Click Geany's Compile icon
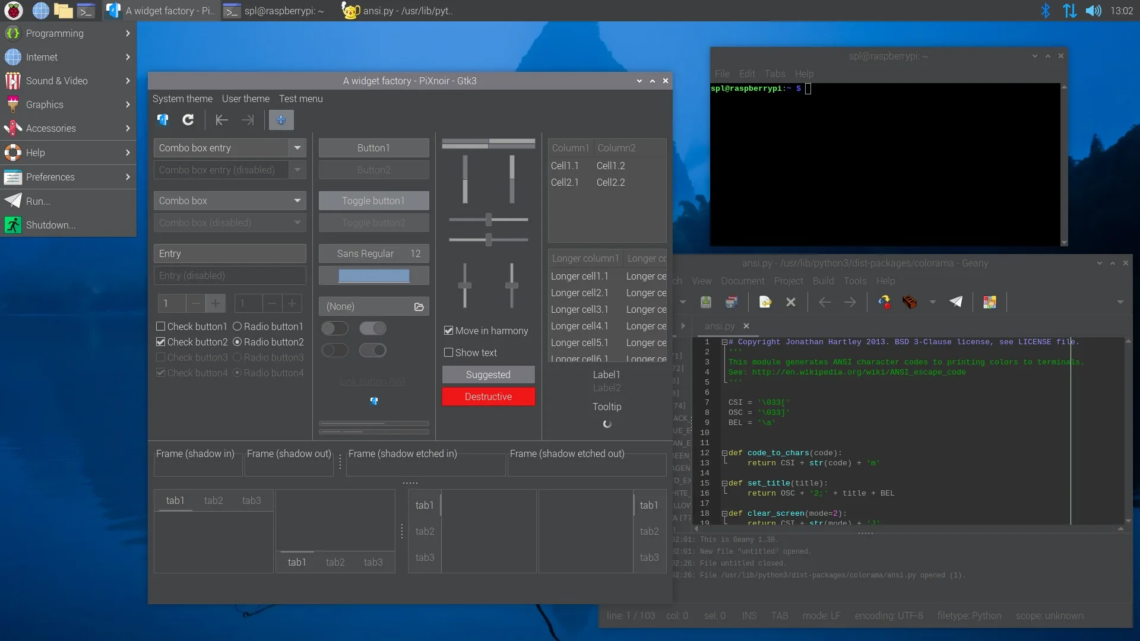This screenshot has width=1140, height=641. pyautogui.click(x=884, y=302)
